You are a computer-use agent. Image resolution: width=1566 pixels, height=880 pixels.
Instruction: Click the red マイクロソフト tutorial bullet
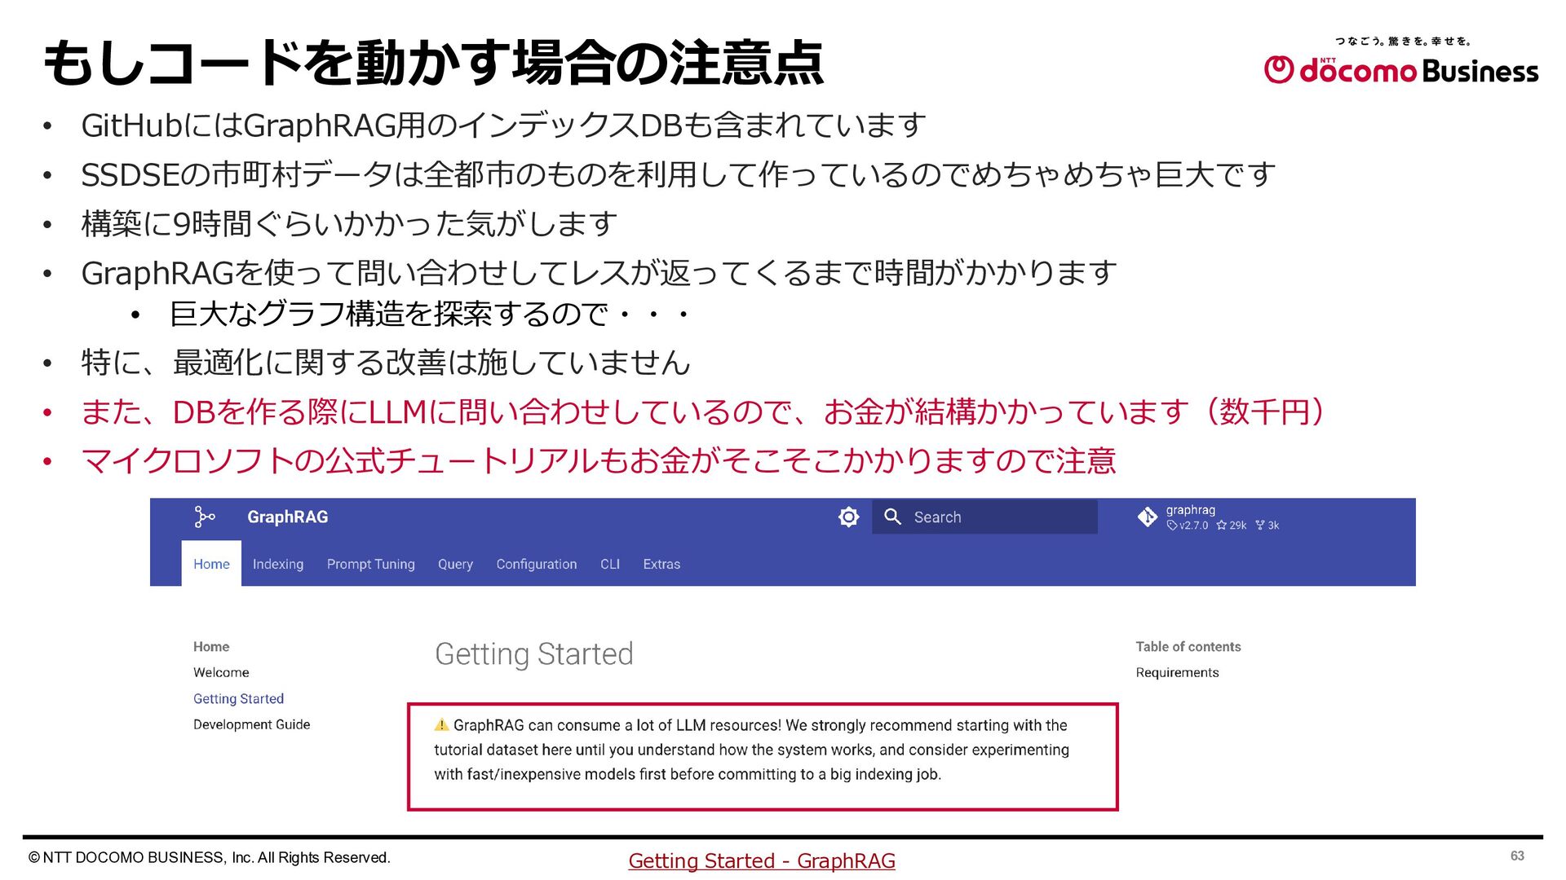(599, 460)
